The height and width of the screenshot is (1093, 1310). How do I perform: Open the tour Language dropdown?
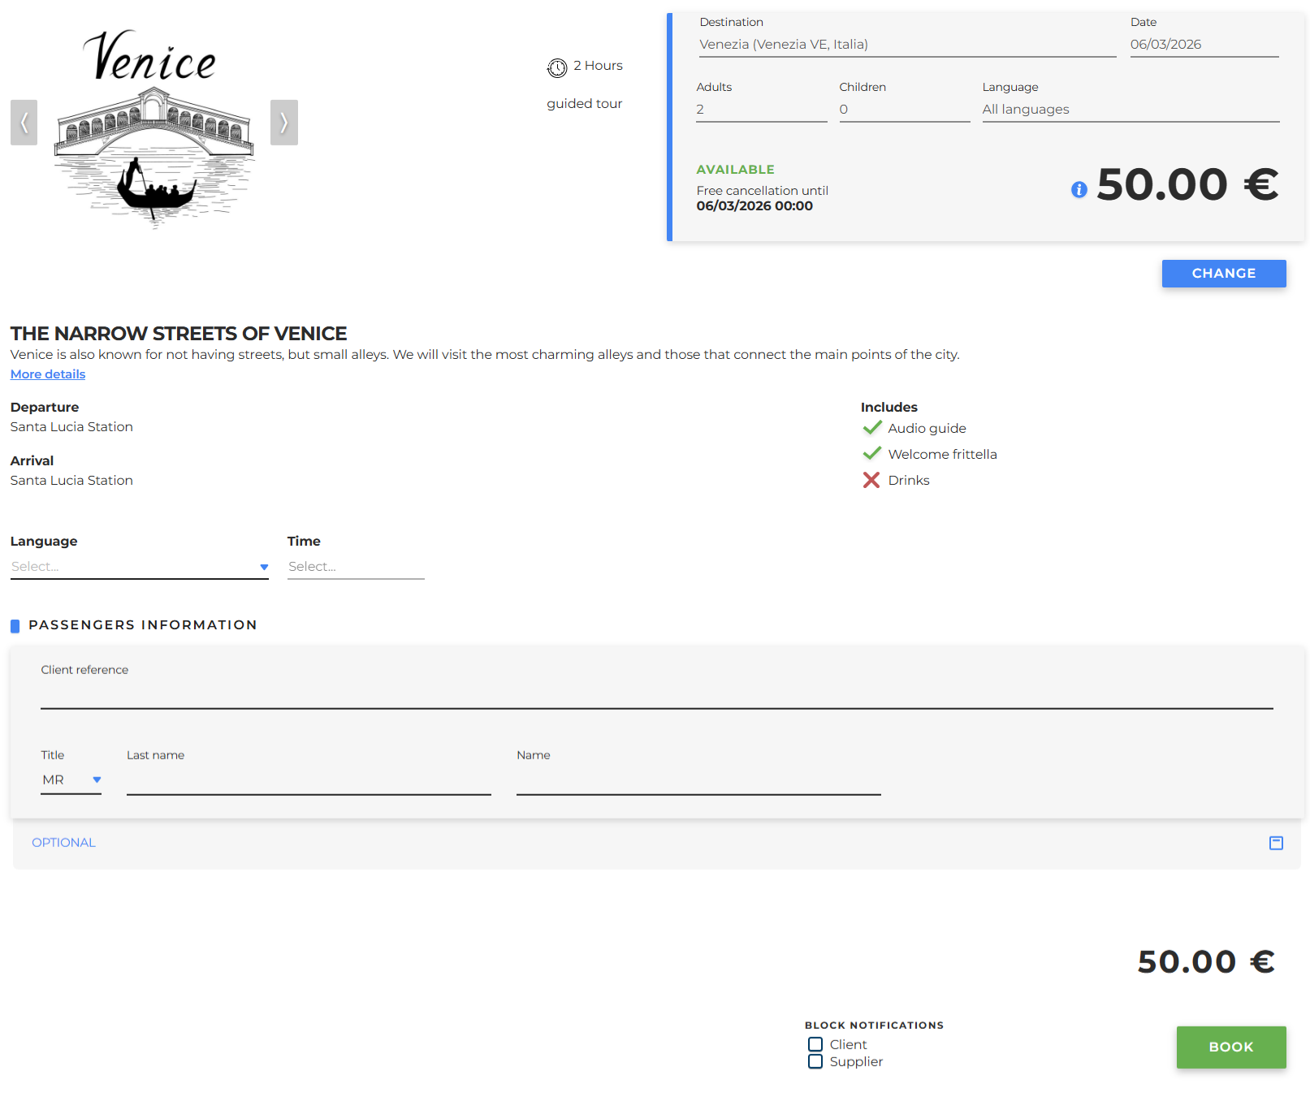point(139,567)
